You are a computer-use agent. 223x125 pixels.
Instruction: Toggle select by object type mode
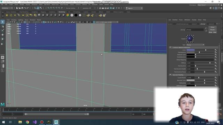(38, 8)
